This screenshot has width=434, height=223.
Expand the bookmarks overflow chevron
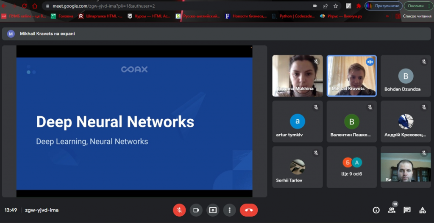click(387, 16)
